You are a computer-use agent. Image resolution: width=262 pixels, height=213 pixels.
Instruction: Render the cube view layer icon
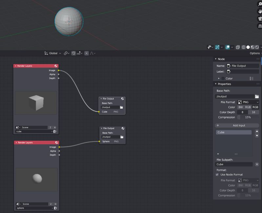[x=55, y=131]
